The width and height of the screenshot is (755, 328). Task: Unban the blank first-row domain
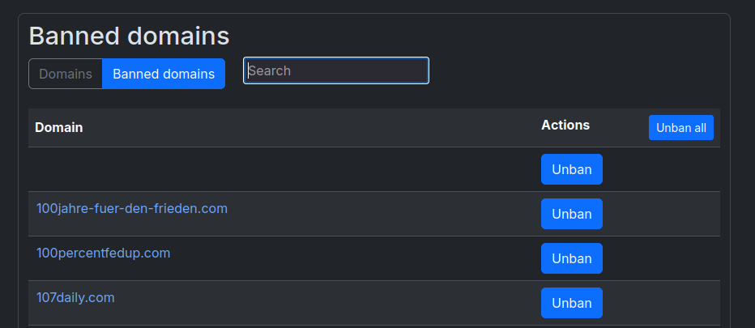[x=572, y=169]
